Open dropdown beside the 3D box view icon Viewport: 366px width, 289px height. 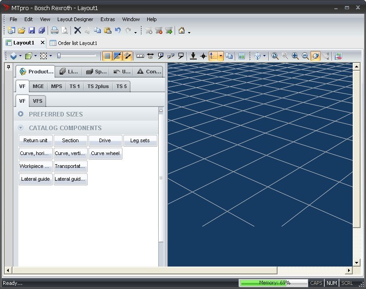(264, 56)
